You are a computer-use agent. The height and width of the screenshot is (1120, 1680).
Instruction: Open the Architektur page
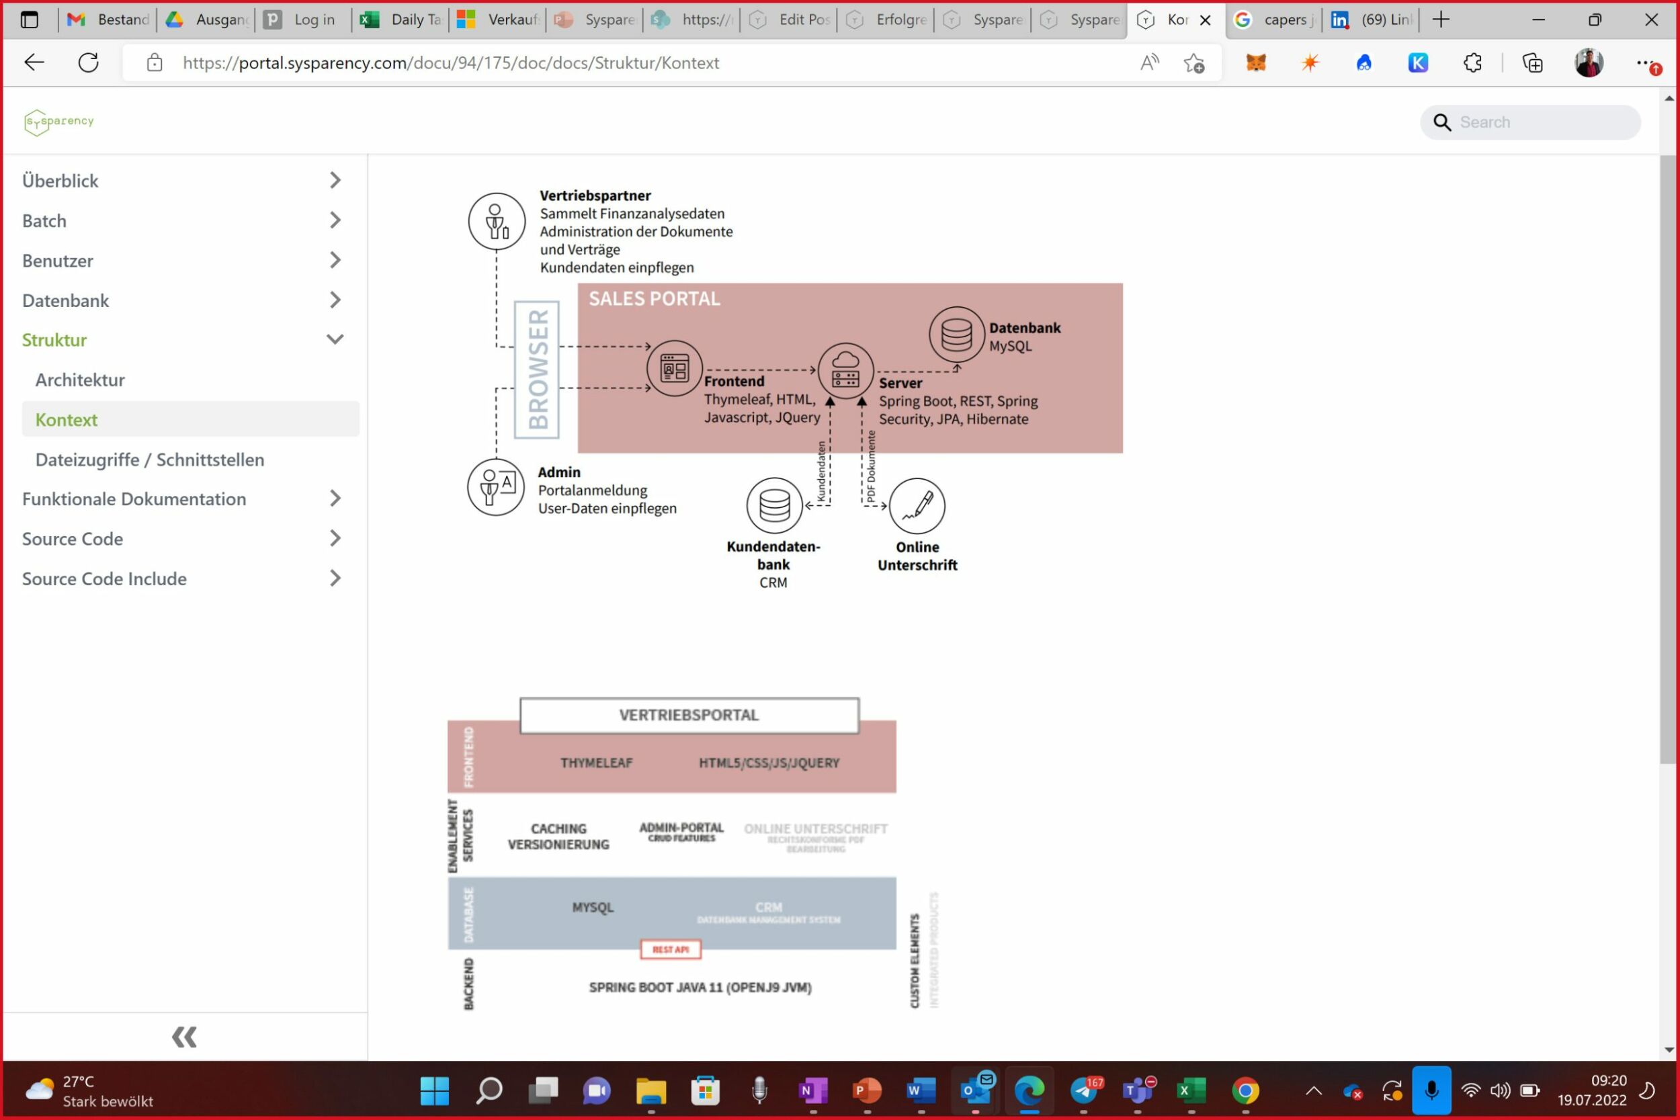point(80,380)
